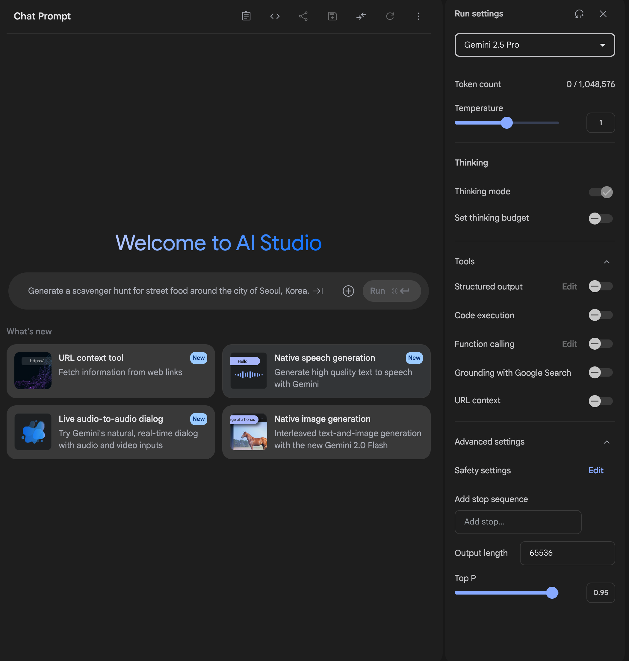Click the horse image thumbnail
Viewport: 629px width, 661px height.
pyautogui.click(x=248, y=431)
